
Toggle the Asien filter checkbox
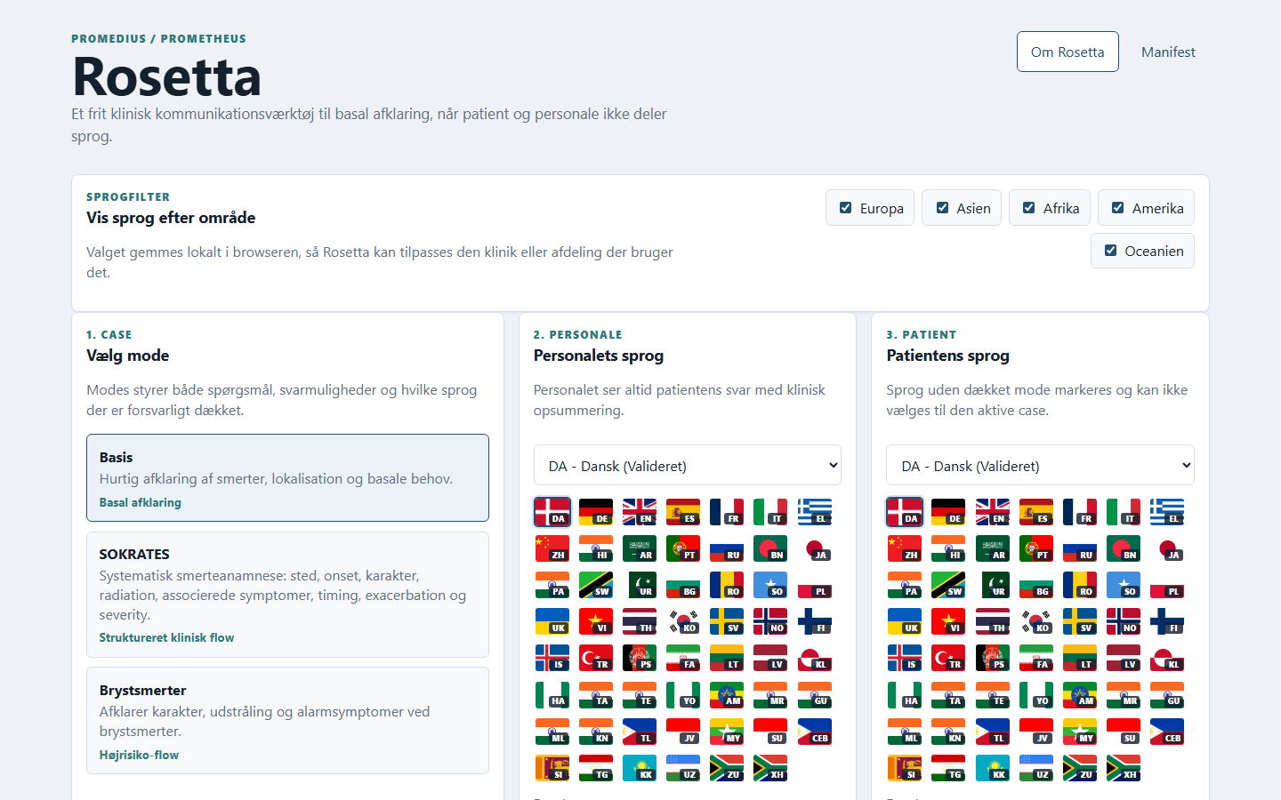pos(942,208)
